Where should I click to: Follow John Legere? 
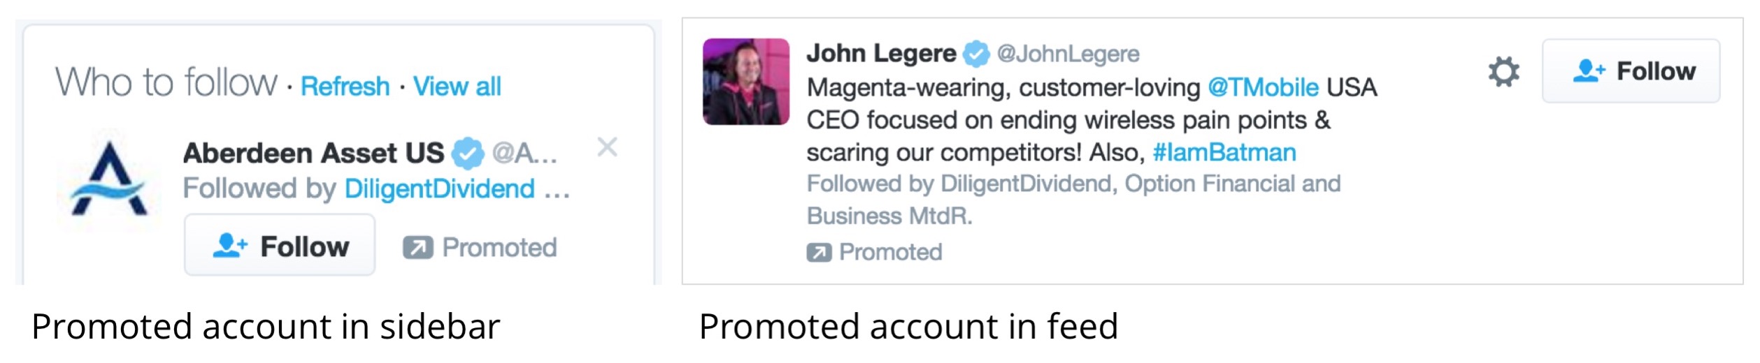click(1631, 71)
